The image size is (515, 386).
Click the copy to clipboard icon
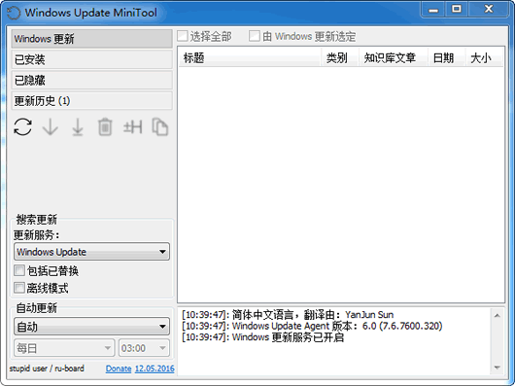click(x=160, y=126)
